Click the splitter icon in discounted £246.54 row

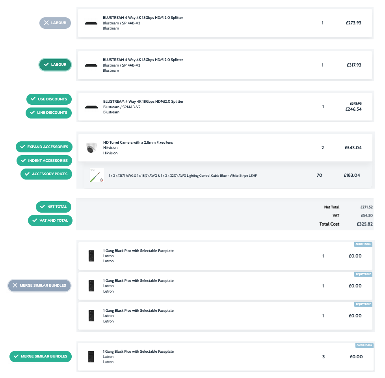pos(91,107)
